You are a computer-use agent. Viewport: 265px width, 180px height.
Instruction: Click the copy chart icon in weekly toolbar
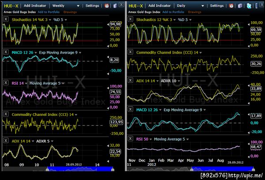pos(115,6)
